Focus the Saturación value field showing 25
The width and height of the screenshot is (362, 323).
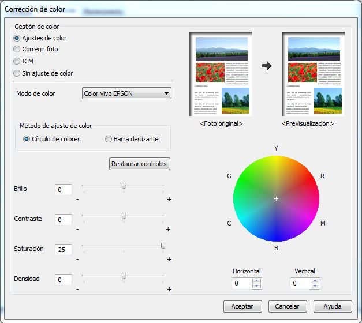pyautogui.click(x=64, y=250)
